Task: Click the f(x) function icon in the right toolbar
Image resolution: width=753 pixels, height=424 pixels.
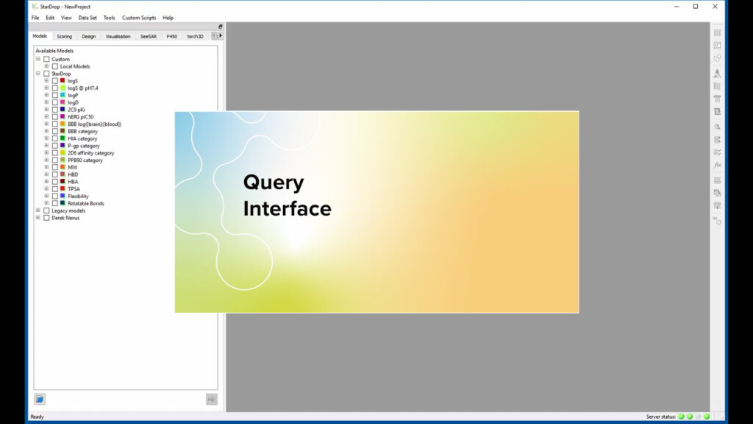Action: pyautogui.click(x=717, y=166)
